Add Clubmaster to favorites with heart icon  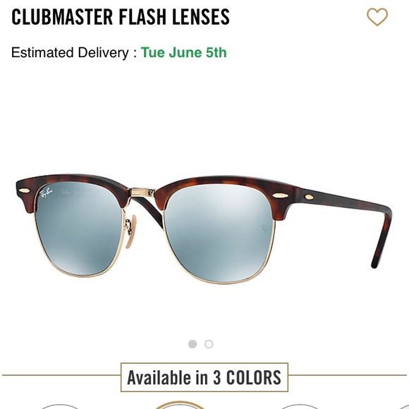[377, 17]
